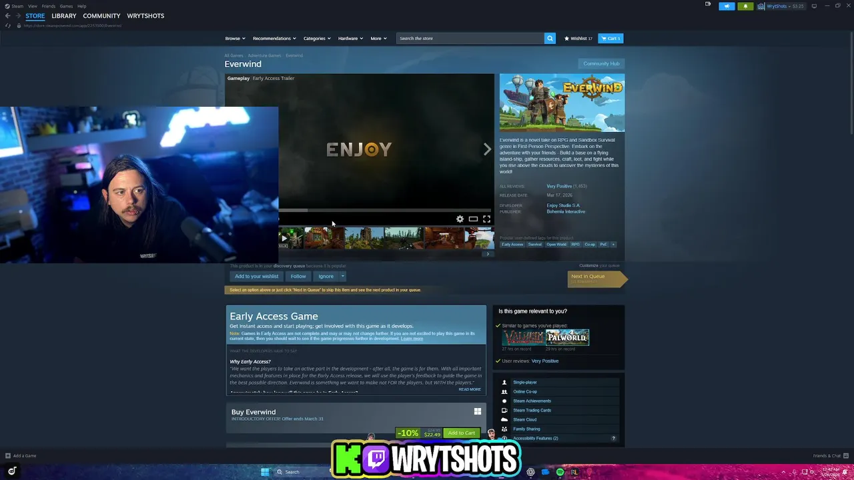Open the COMMUNITY tab
854x480 pixels.
point(101,15)
